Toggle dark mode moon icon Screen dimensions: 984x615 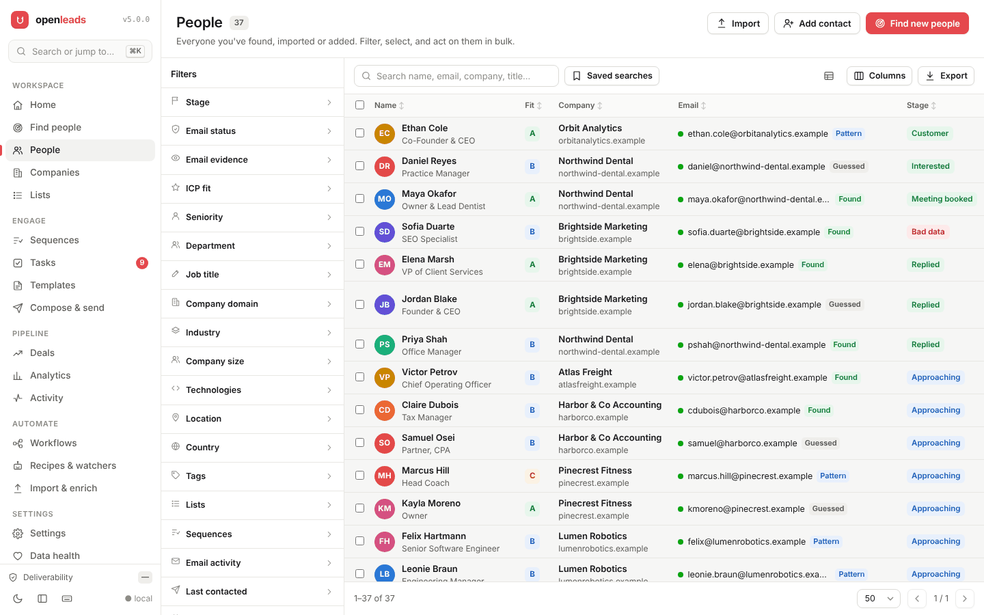click(x=18, y=599)
